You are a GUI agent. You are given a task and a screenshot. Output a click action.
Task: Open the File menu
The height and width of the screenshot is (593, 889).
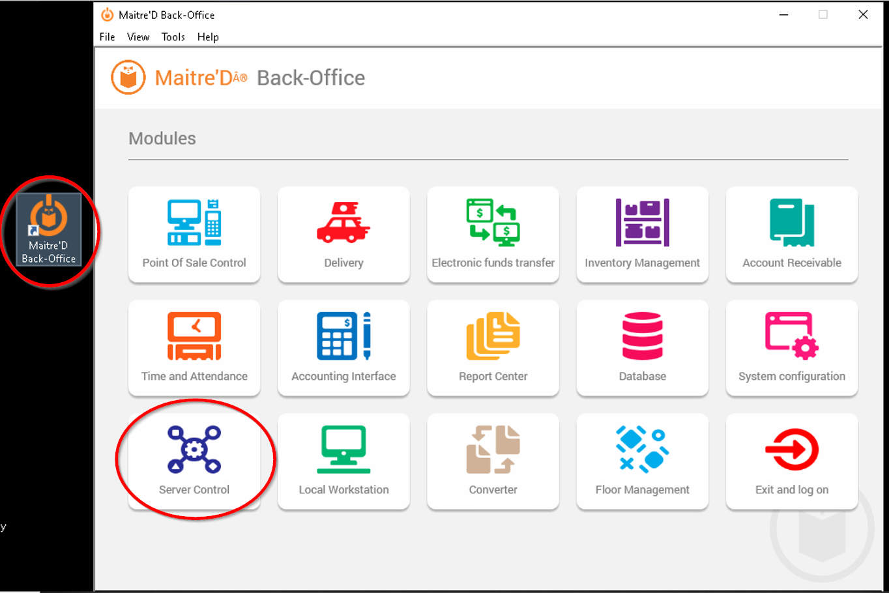pyautogui.click(x=107, y=37)
